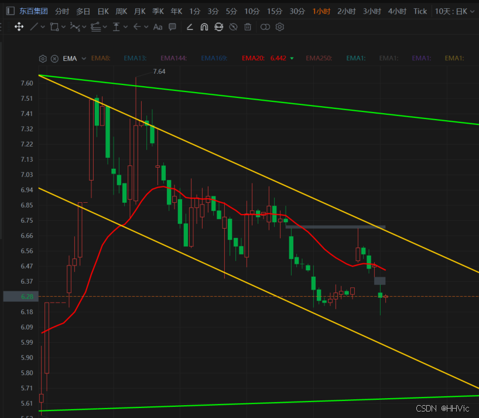Select the rectangle shape drawing tool
Viewport: 479px width, 418px height.
pyautogui.click(x=54, y=27)
